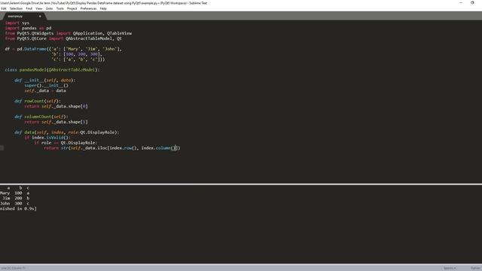Click the 'import sys' line

tap(17, 23)
